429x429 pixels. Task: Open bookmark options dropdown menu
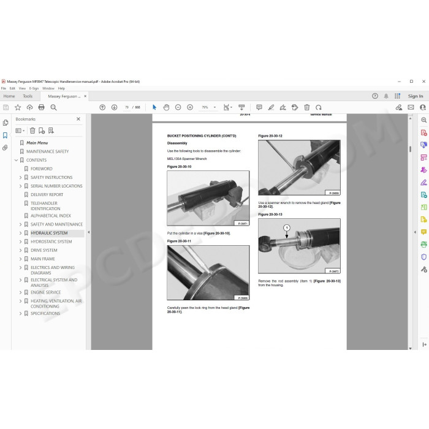click(x=20, y=131)
